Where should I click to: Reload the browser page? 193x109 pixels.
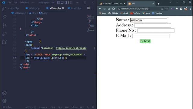[x=109, y=9]
